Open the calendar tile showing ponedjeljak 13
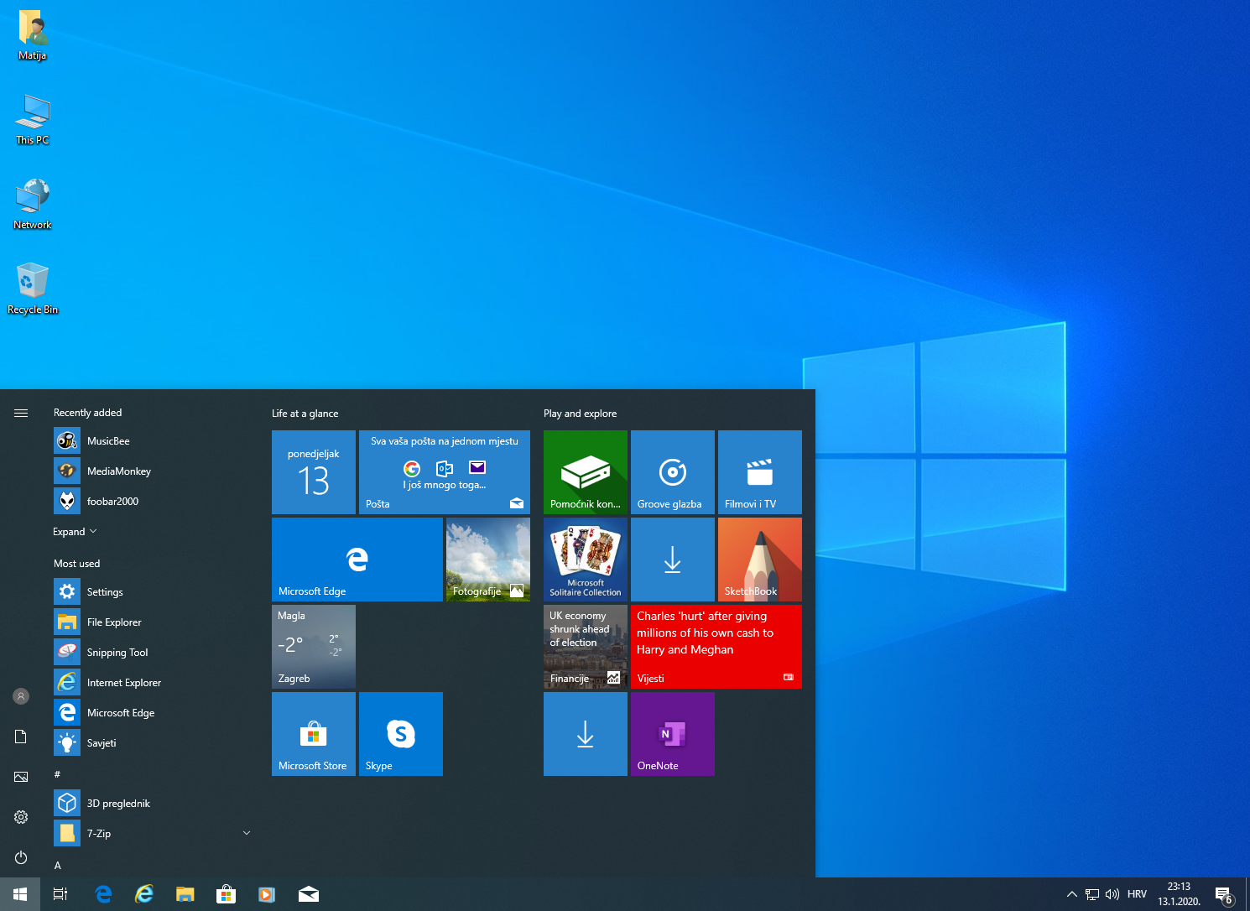 click(x=314, y=472)
